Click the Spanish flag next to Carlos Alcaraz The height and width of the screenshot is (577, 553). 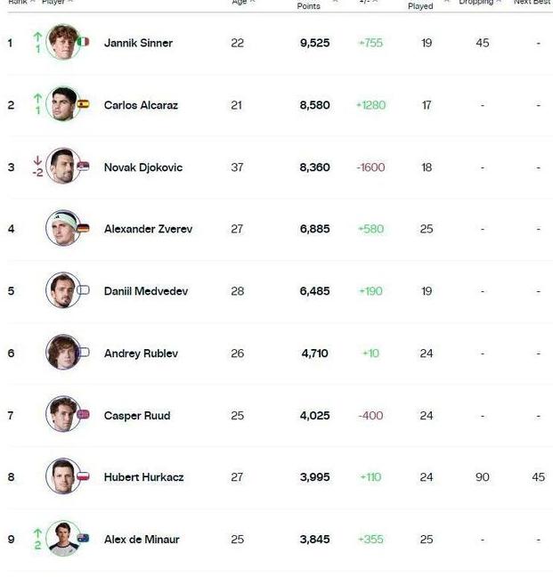pyautogui.click(x=84, y=104)
